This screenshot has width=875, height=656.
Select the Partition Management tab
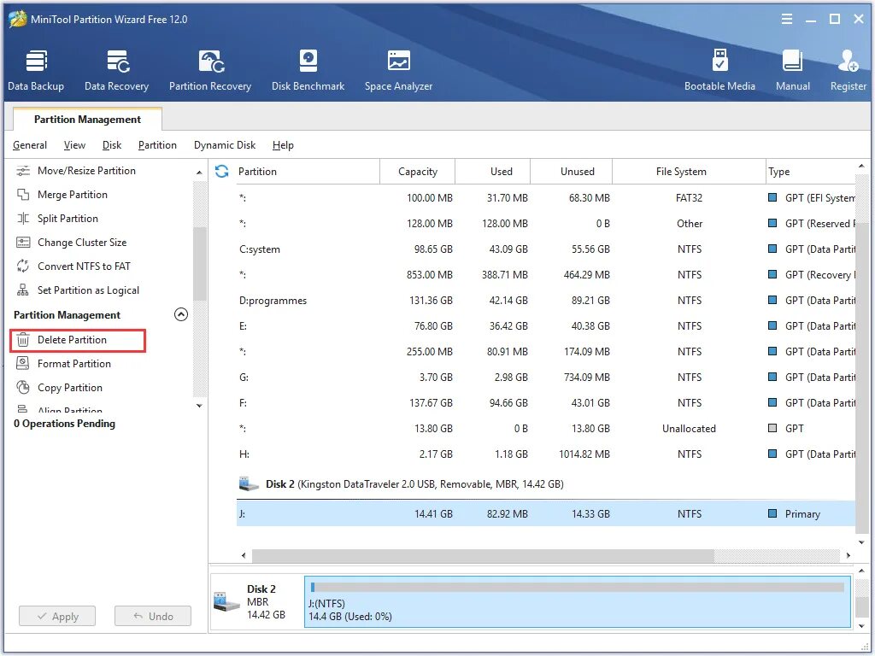click(x=88, y=120)
